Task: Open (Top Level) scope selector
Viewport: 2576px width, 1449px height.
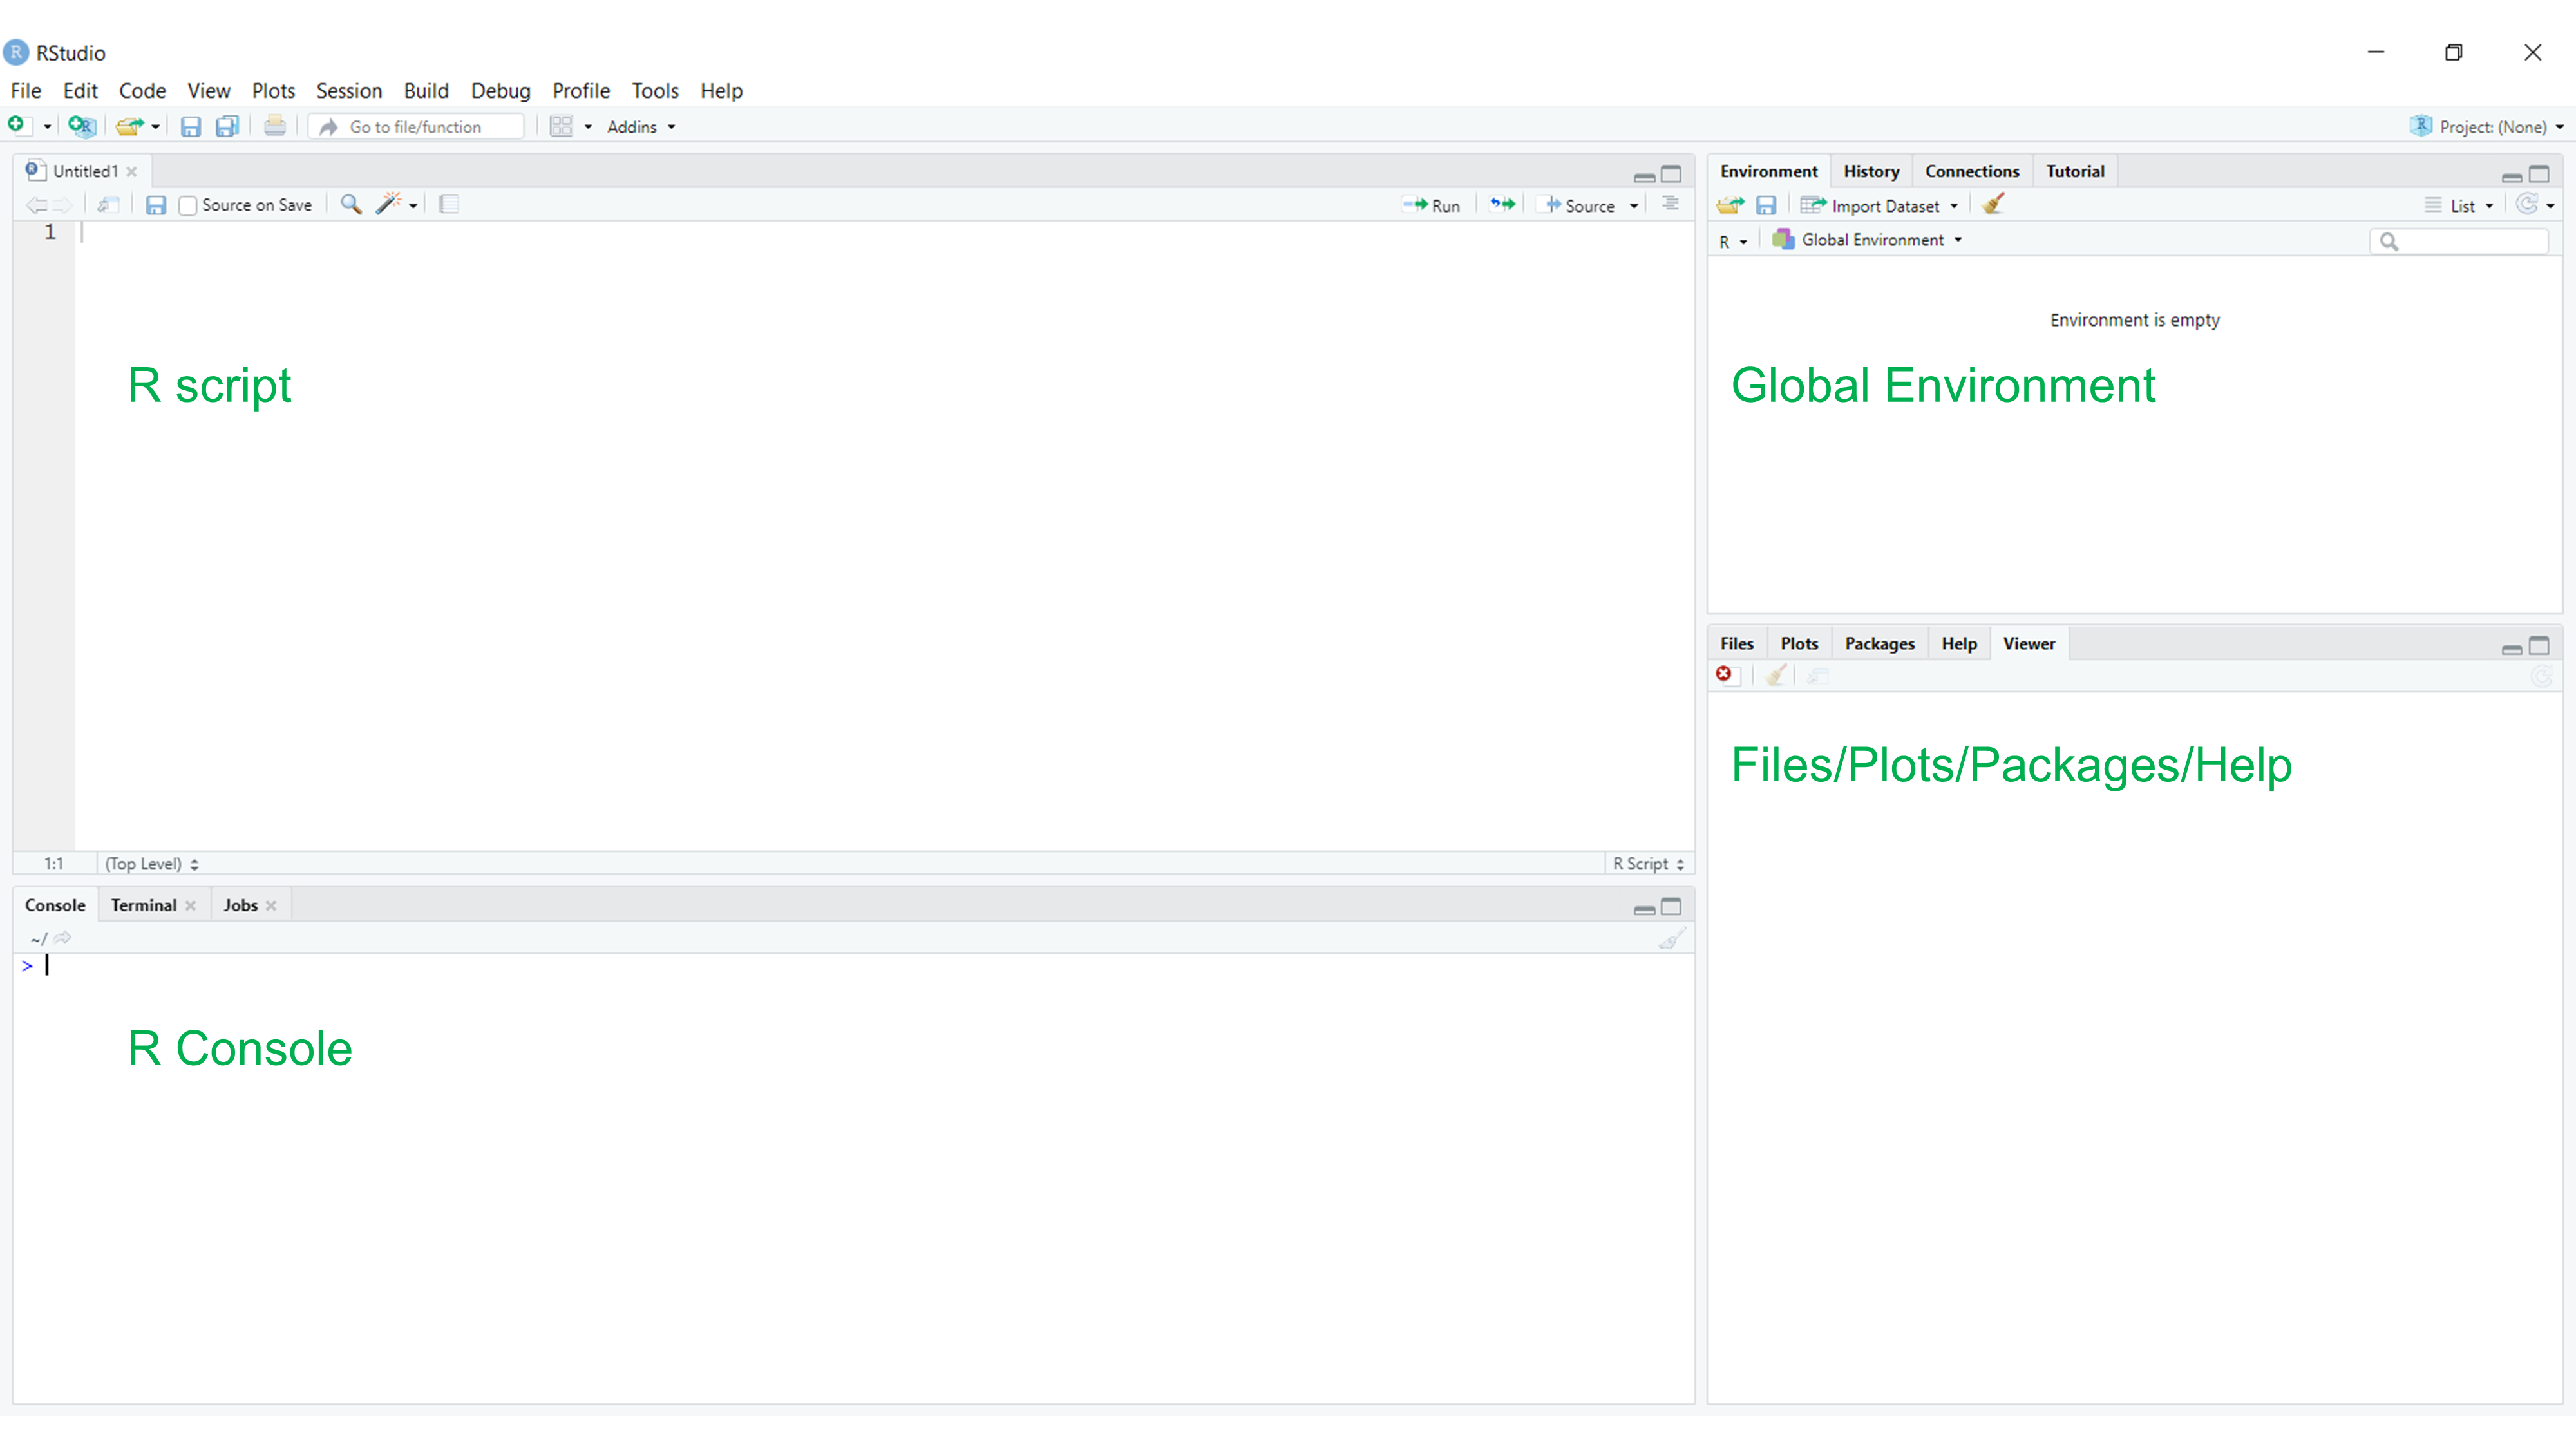Action: (x=152, y=864)
